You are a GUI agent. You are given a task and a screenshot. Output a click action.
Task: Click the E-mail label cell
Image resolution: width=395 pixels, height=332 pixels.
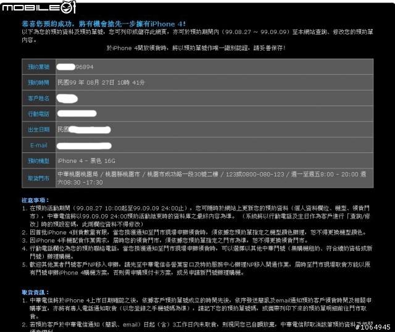click(x=39, y=146)
